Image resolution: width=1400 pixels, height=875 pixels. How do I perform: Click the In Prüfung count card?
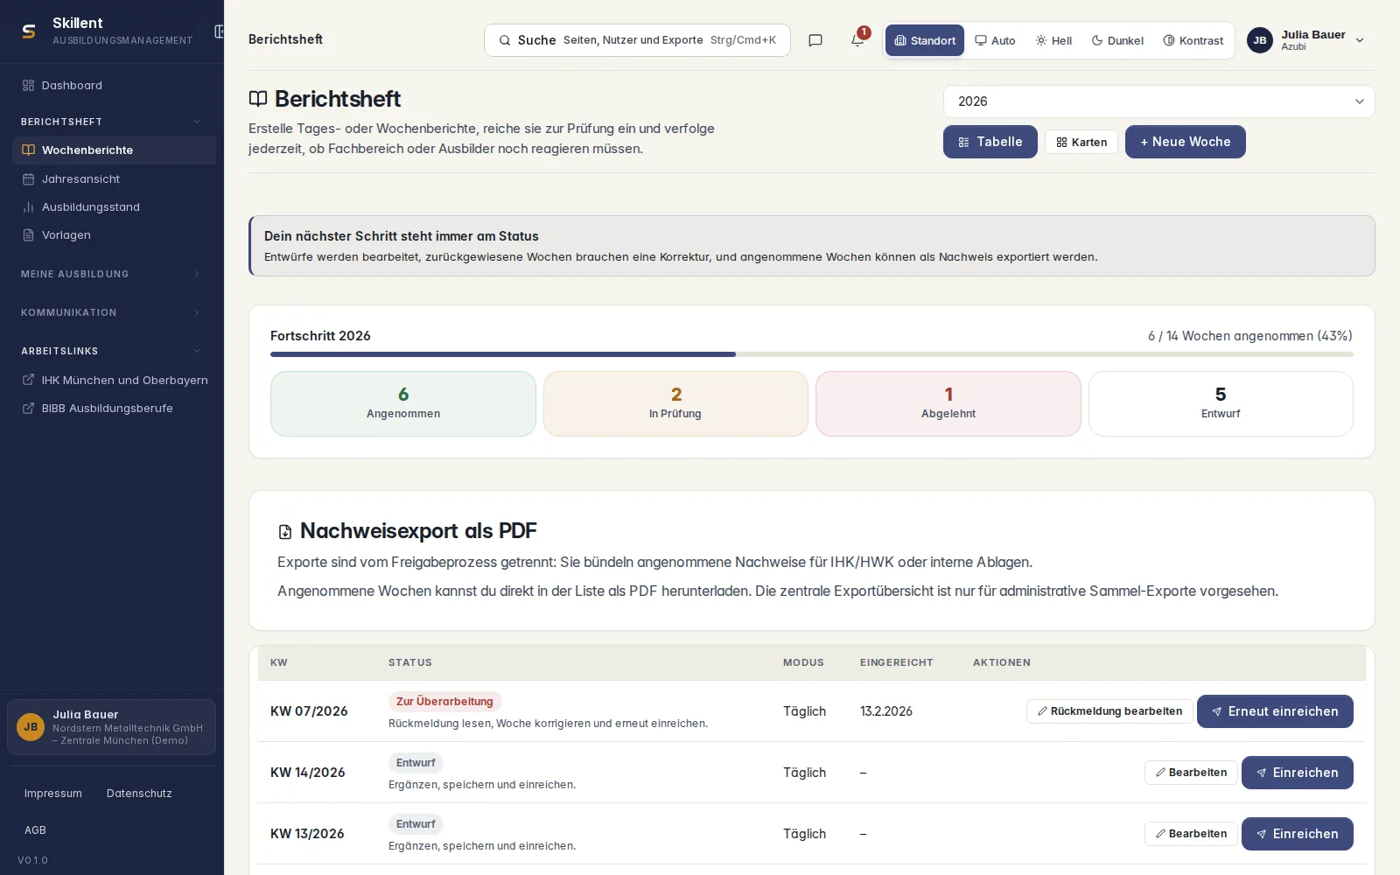tap(675, 403)
